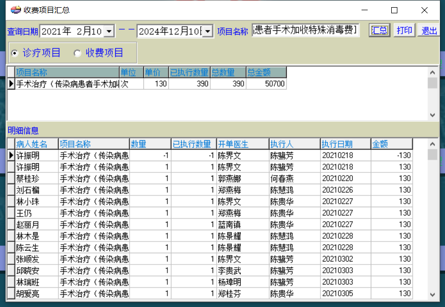Image resolution: width=445 pixels, height=307 pixels.
Task: Click the summary total amount cell 50700
Action: 266,83
